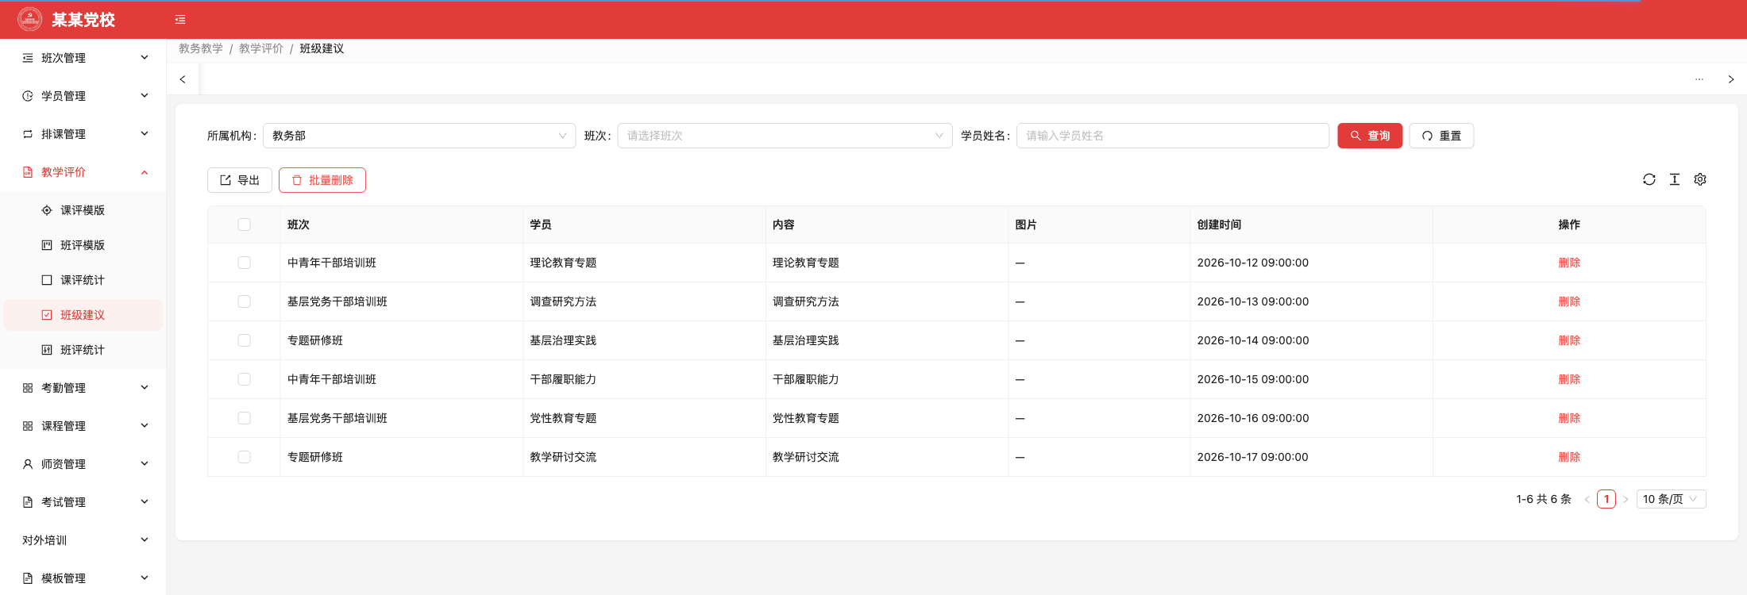Collapse the sidebar with the menu-fold icon
Image resolution: width=1747 pixels, height=595 pixels.
180,20
